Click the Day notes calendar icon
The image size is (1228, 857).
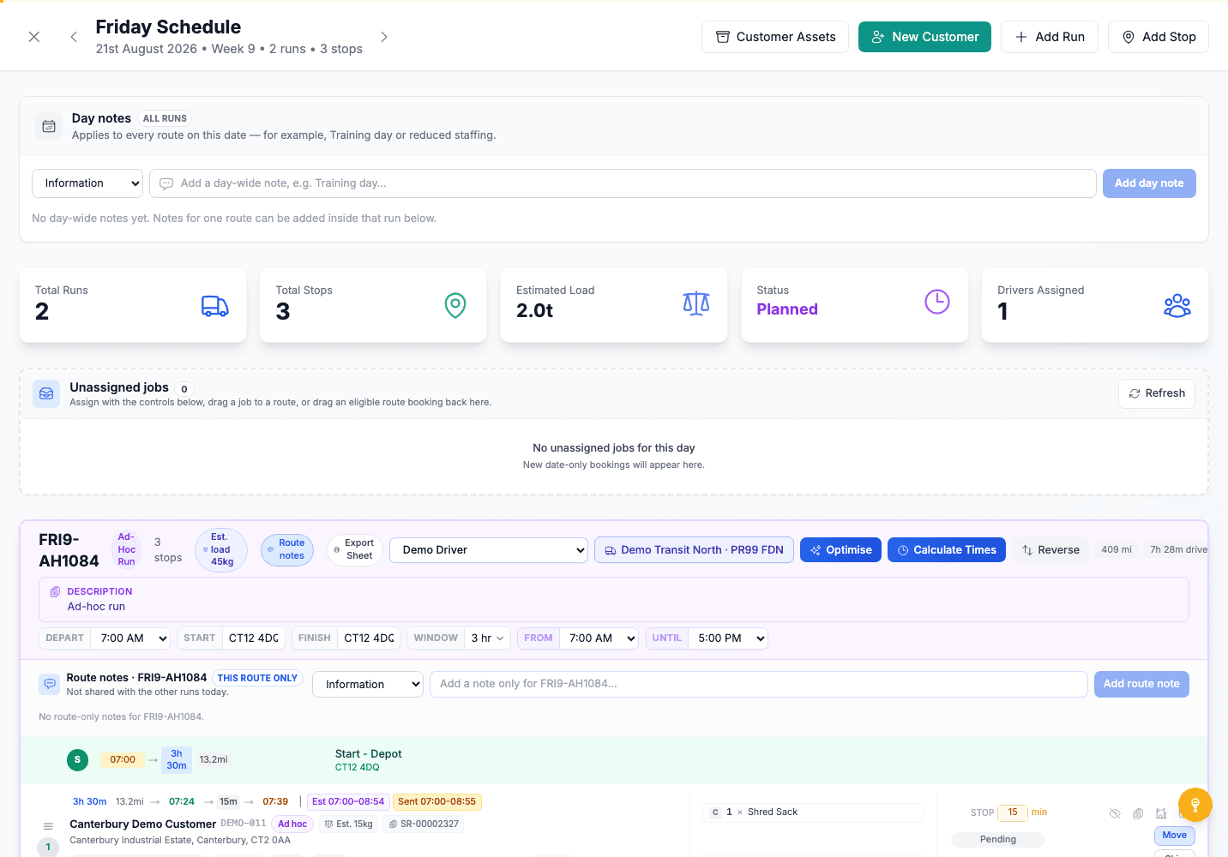click(49, 126)
